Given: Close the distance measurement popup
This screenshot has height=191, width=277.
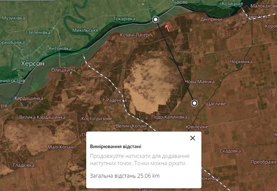Looking at the screenshot, I should [x=192, y=138].
